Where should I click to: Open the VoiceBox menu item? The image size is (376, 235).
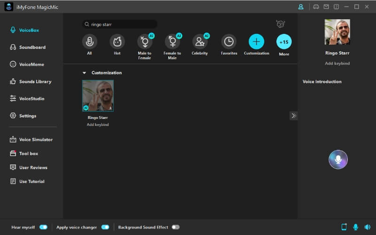pos(24,30)
